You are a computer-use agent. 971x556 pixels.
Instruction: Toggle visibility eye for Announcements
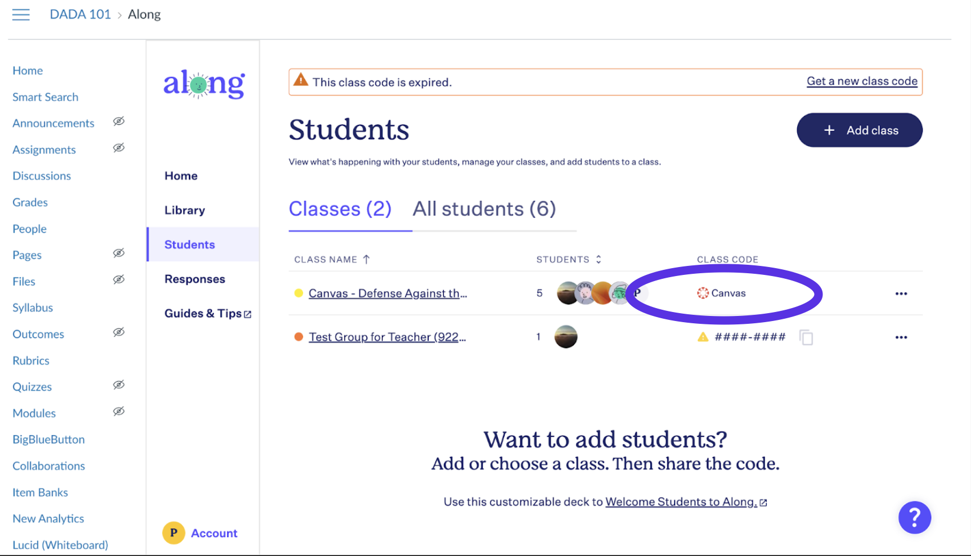point(119,121)
